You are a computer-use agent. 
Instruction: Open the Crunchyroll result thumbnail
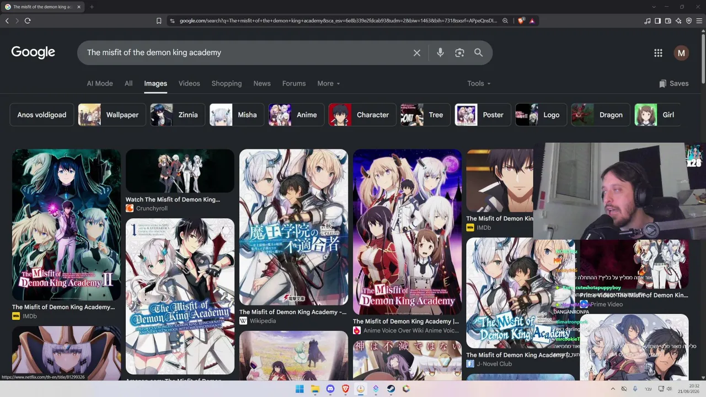(180, 171)
